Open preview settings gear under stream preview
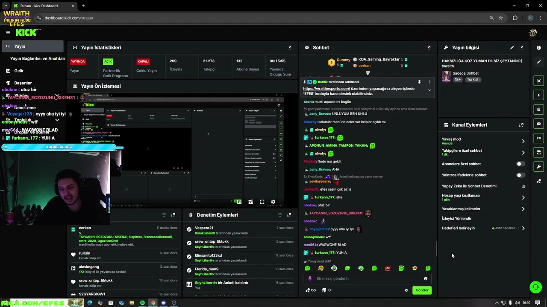547x307 pixels. click(273, 202)
